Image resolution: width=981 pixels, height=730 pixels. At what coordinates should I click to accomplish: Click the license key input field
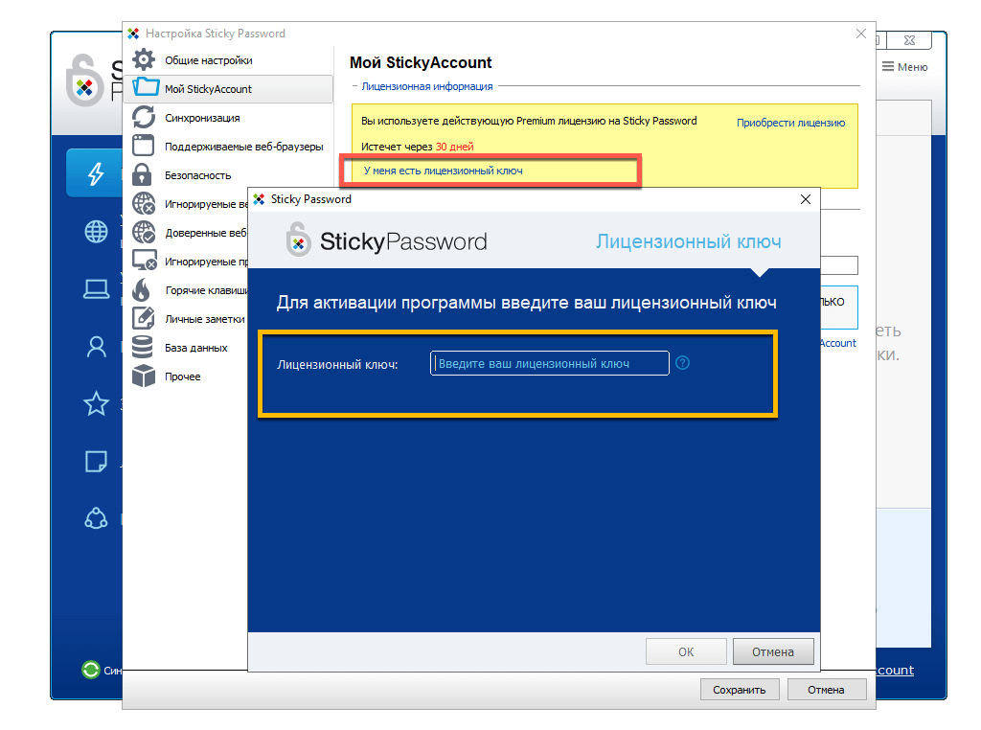(549, 363)
